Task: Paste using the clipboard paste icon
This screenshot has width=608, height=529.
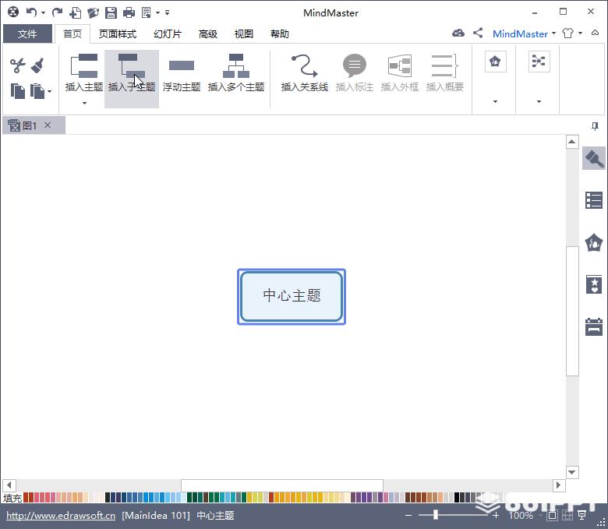Action: click(x=37, y=91)
